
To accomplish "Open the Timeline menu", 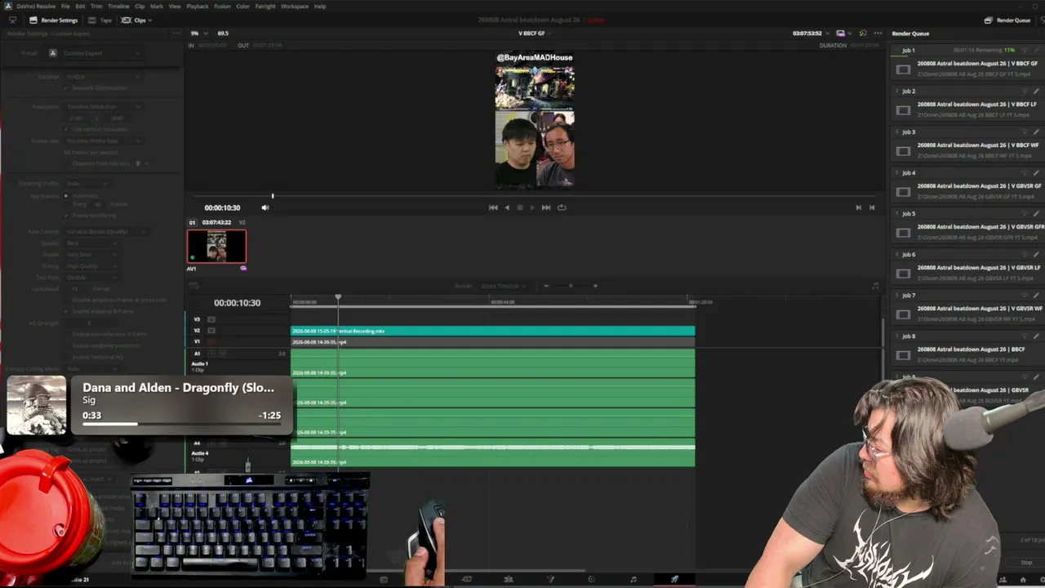I will (x=118, y=6).
